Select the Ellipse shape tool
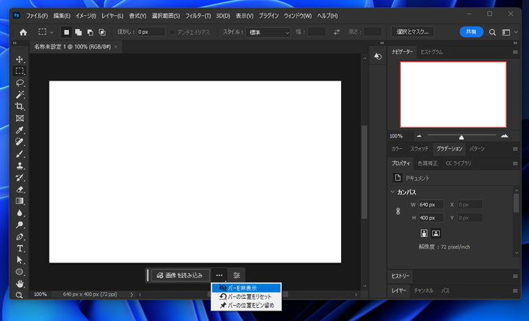This screenshot has height=321, width=529. point(19,272)
